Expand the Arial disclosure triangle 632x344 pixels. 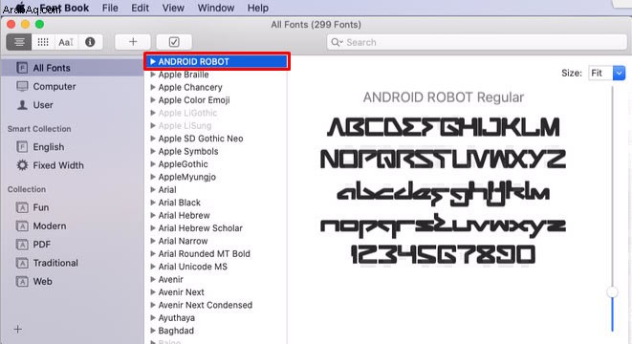153,189
